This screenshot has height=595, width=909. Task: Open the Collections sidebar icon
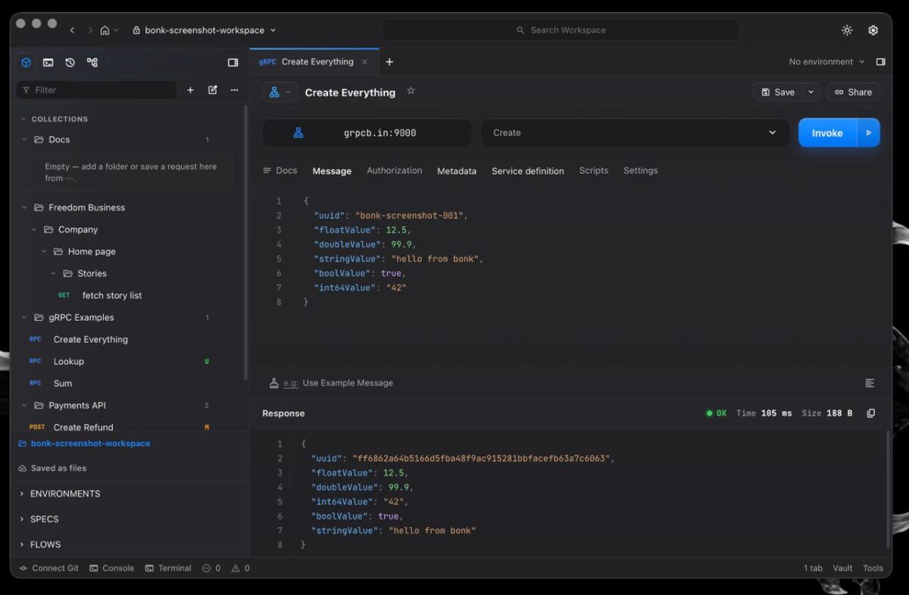click(27, 62)
